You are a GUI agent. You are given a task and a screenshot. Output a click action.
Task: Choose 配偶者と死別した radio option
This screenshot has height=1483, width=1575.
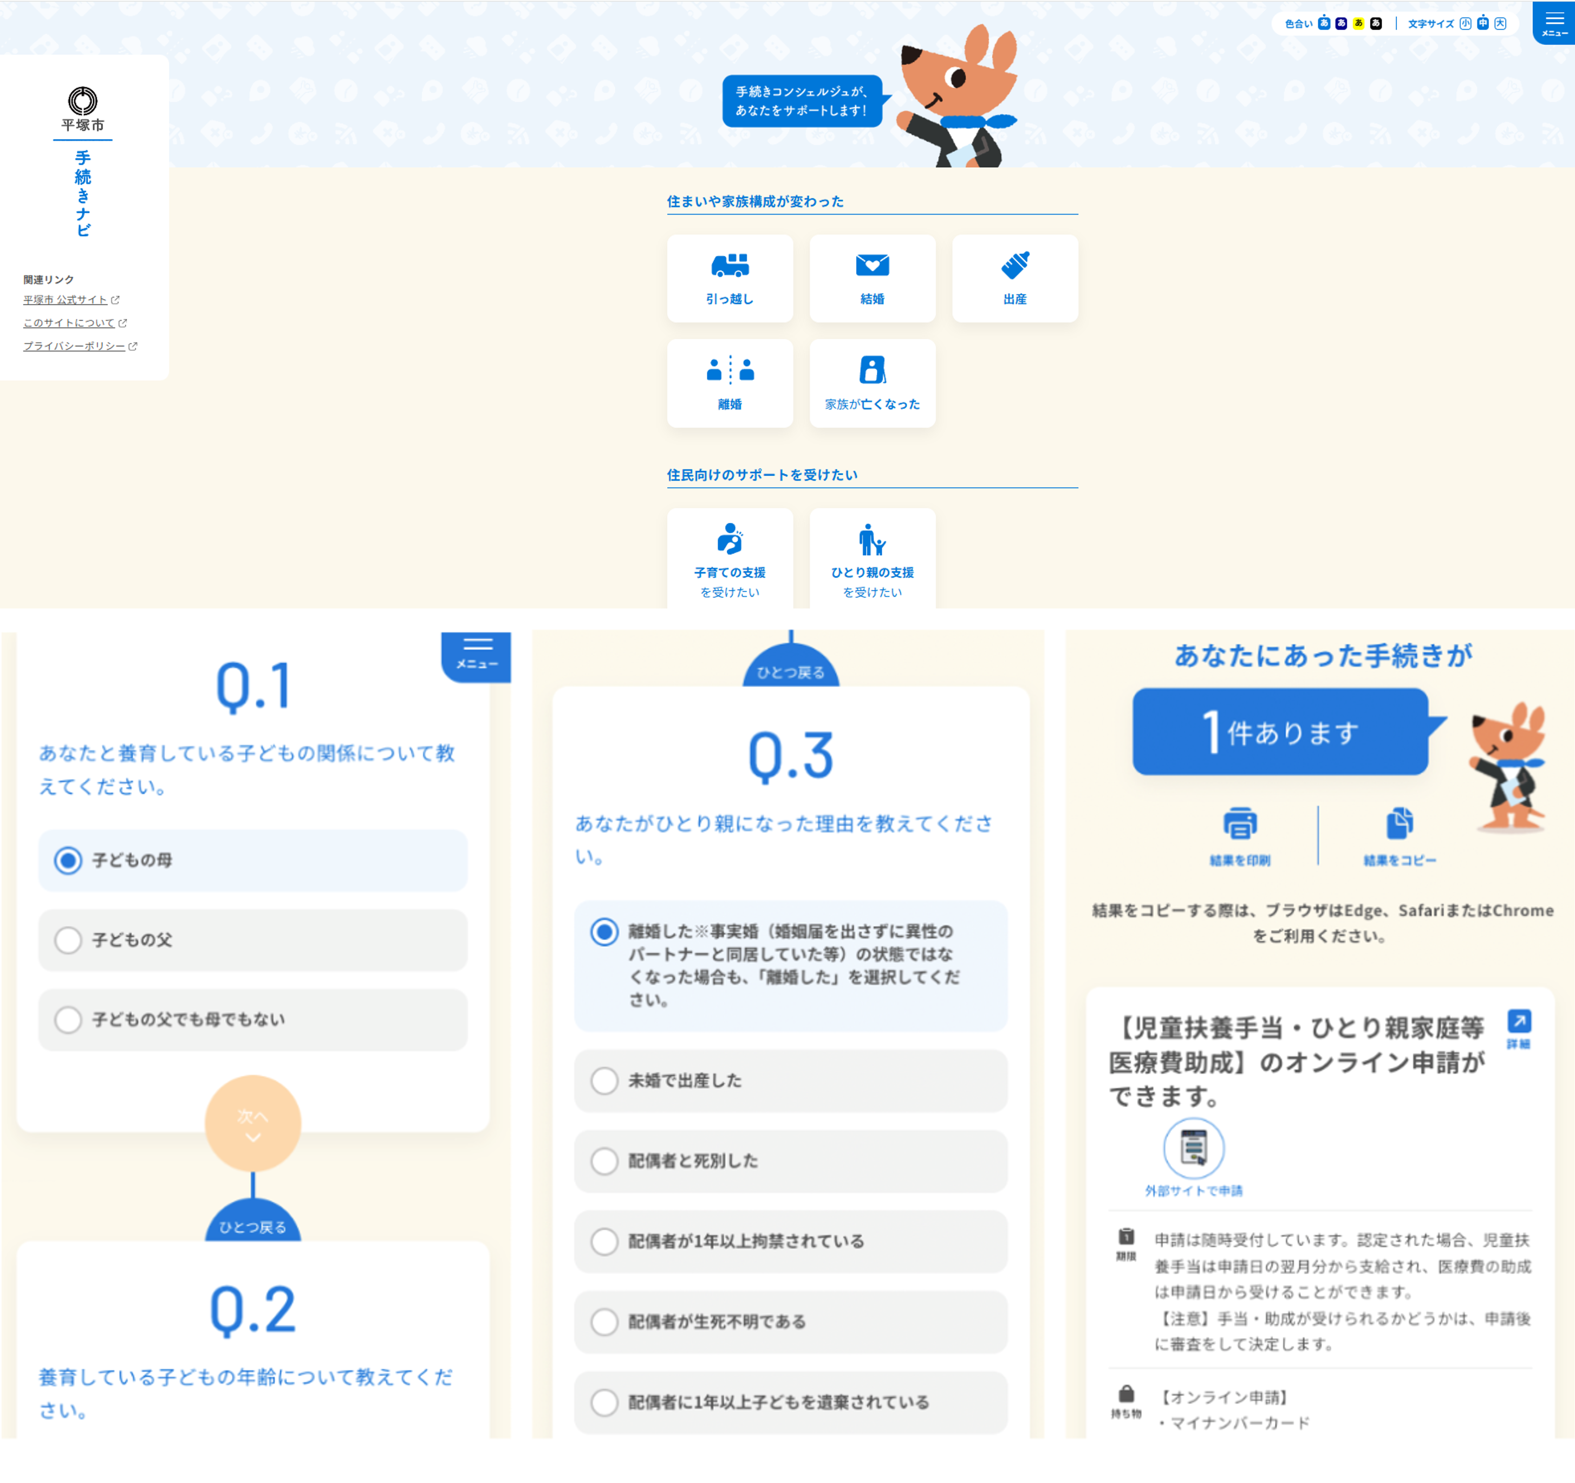pos(604,1161)
